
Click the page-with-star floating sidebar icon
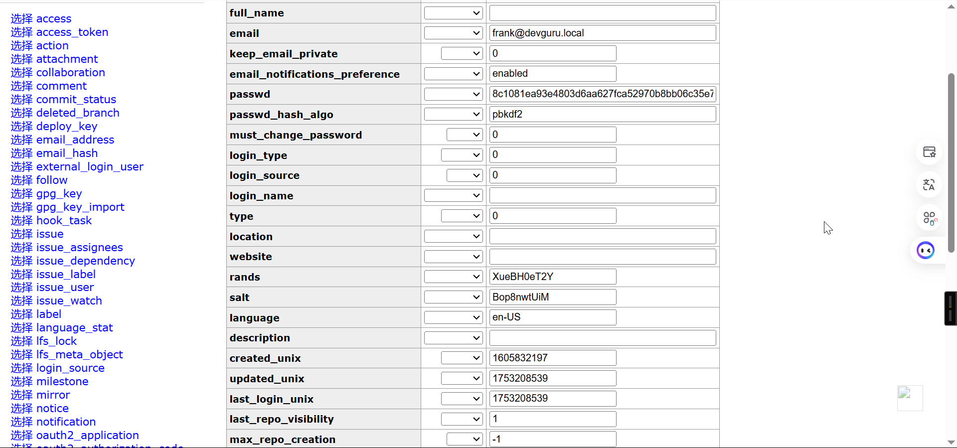929,152
